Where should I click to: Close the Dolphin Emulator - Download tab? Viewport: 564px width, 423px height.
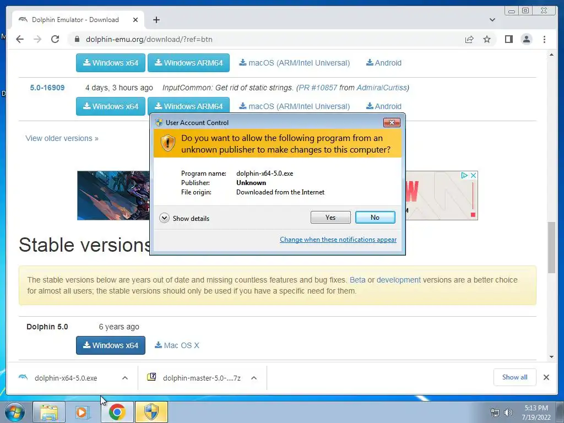pyautogui.click(x=135, y=20)
